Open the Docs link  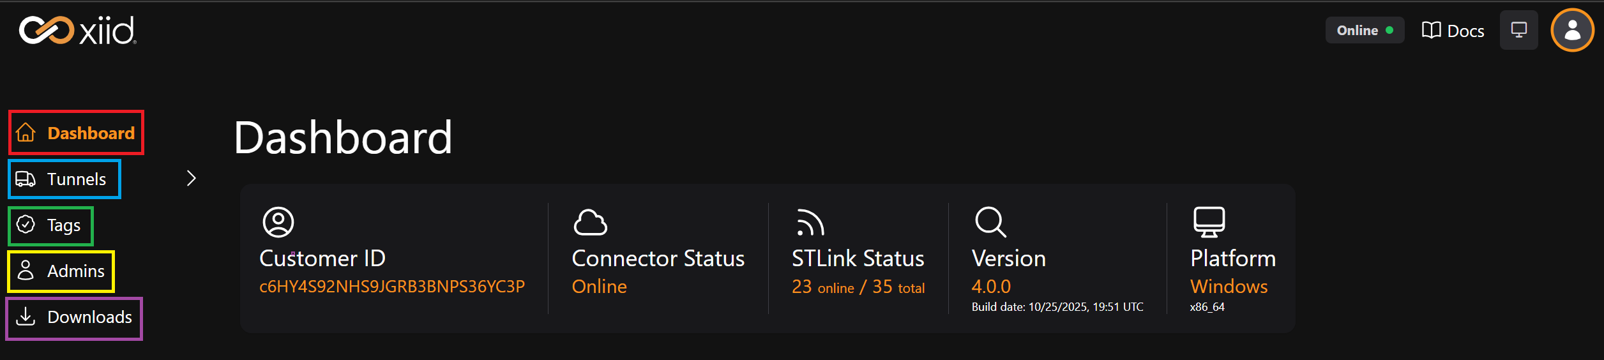click(1465, 31)
